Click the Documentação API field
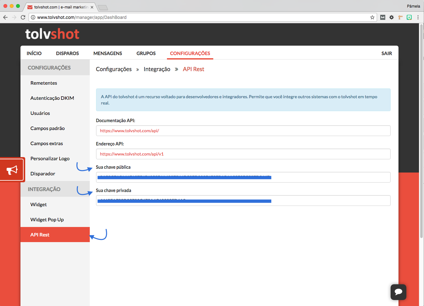Viewport: 424px width, 306px height. (x=243, y=131)
